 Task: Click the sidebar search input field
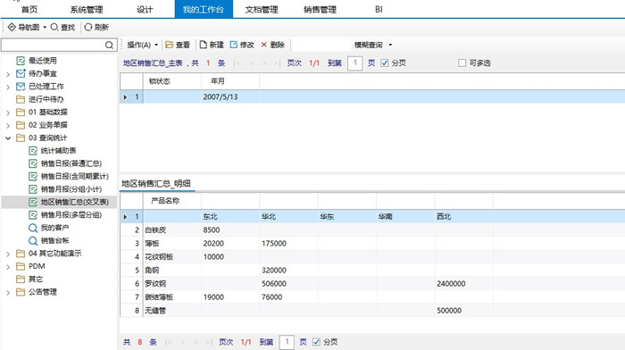(x=53, y=45)
